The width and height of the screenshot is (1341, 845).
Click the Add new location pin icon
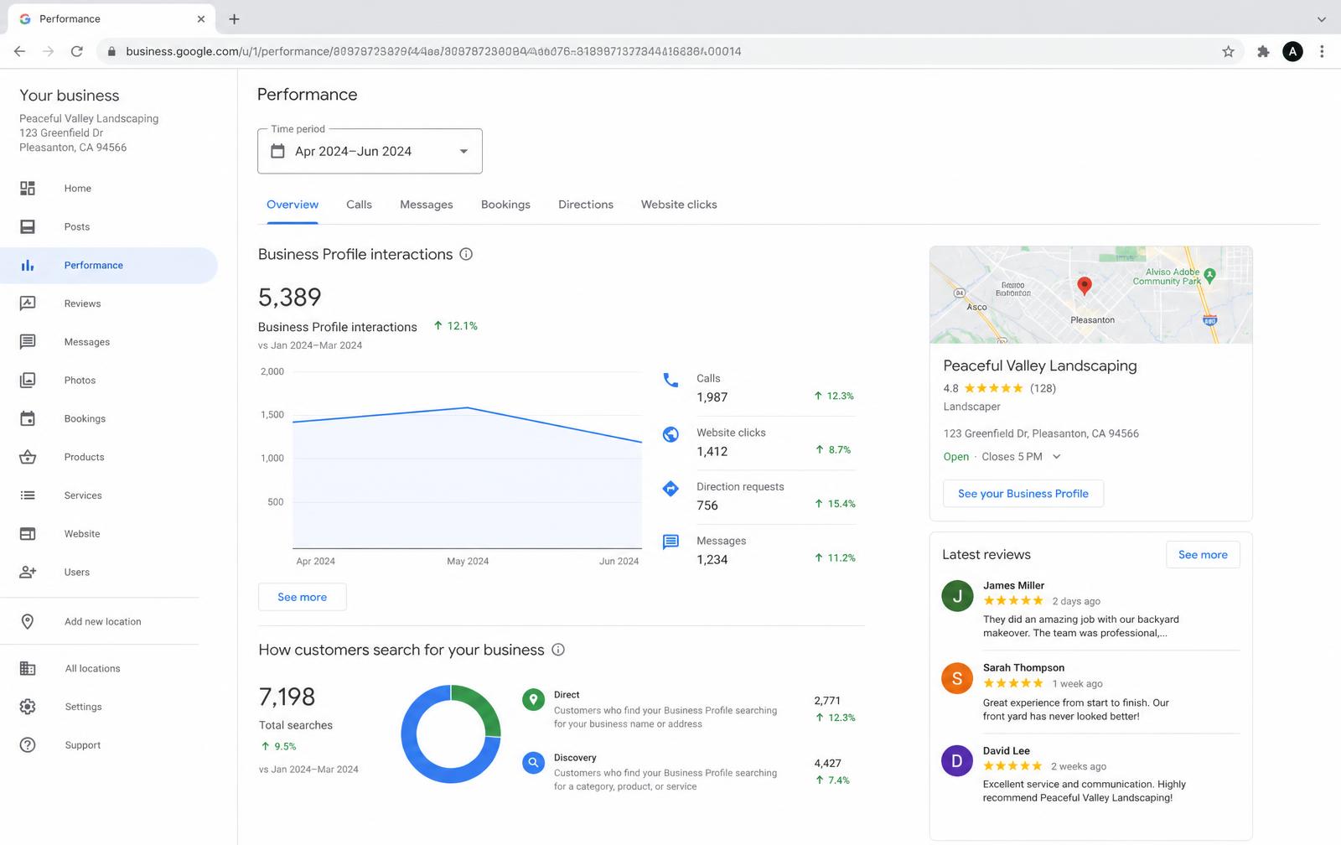point(28,622)
